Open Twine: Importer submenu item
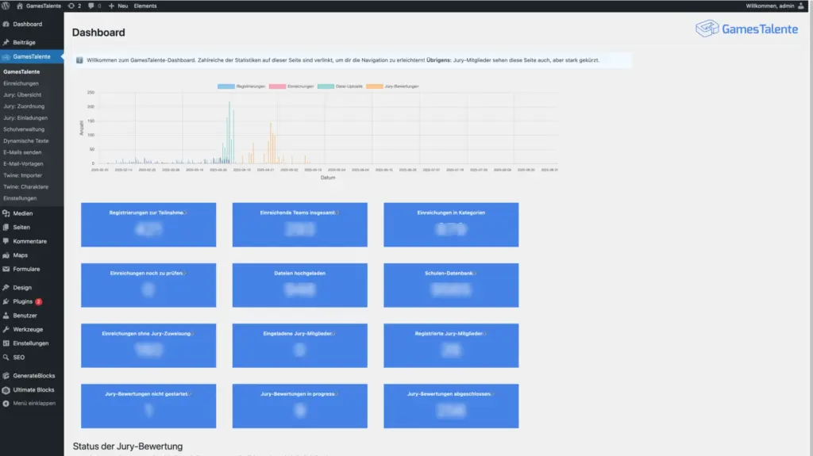This screenshot has height=456, width=813. [x=23, y=175]
